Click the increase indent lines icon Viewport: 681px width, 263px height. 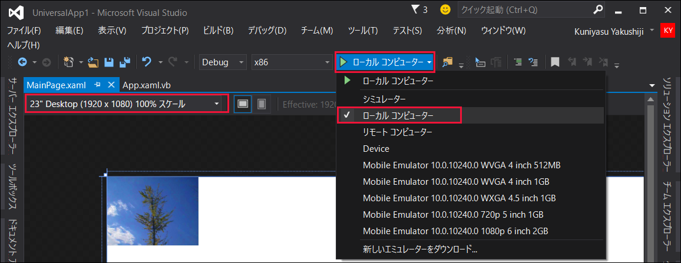tap(518, 62)
